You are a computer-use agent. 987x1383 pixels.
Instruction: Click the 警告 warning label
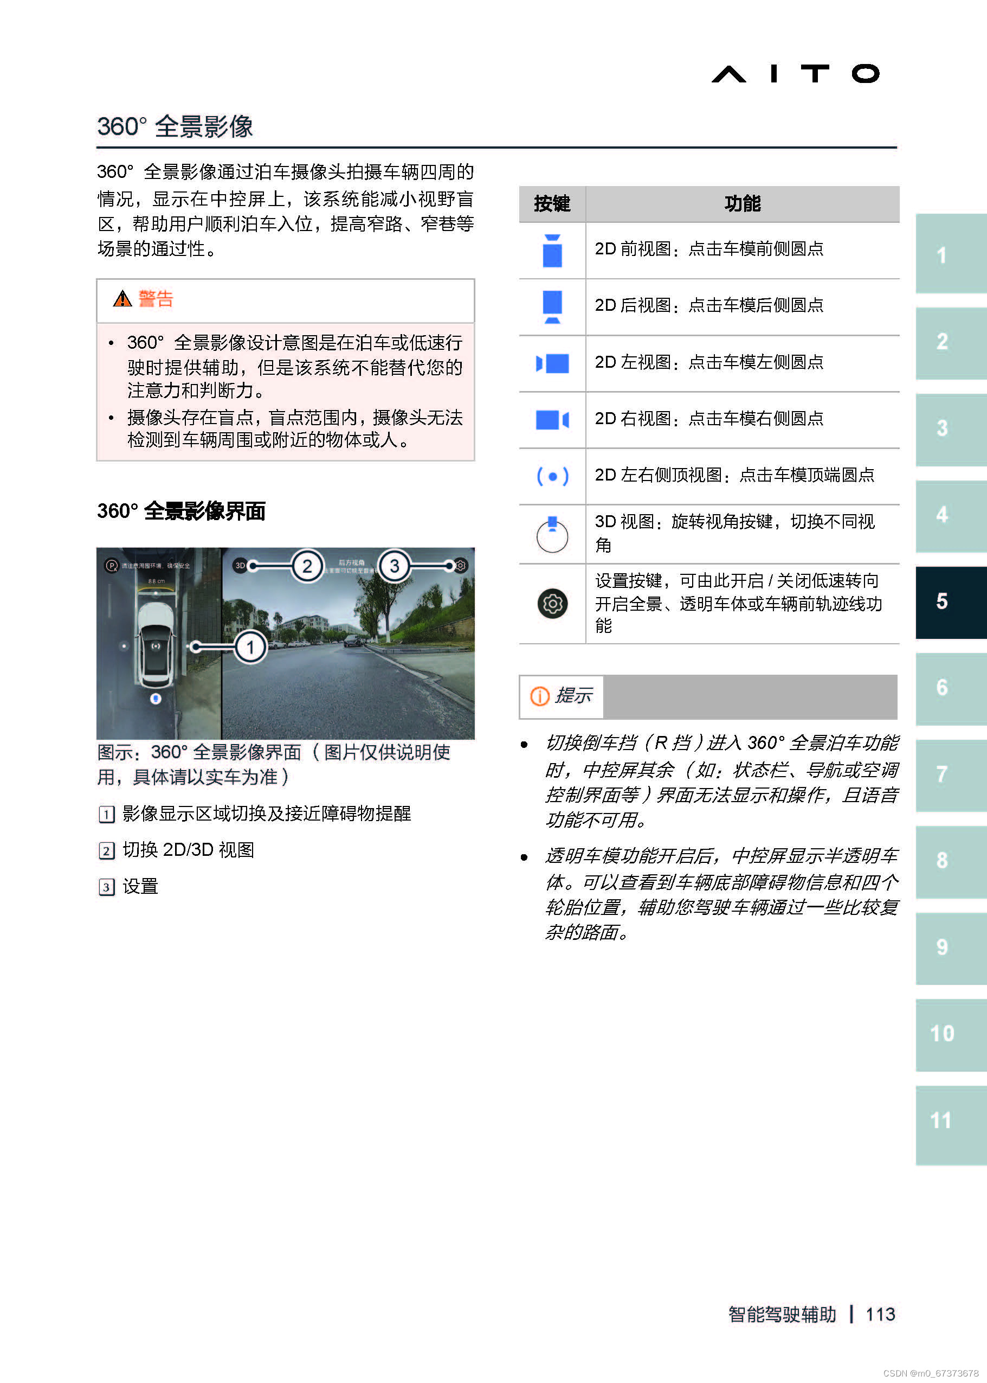click(x=156, y=299)
